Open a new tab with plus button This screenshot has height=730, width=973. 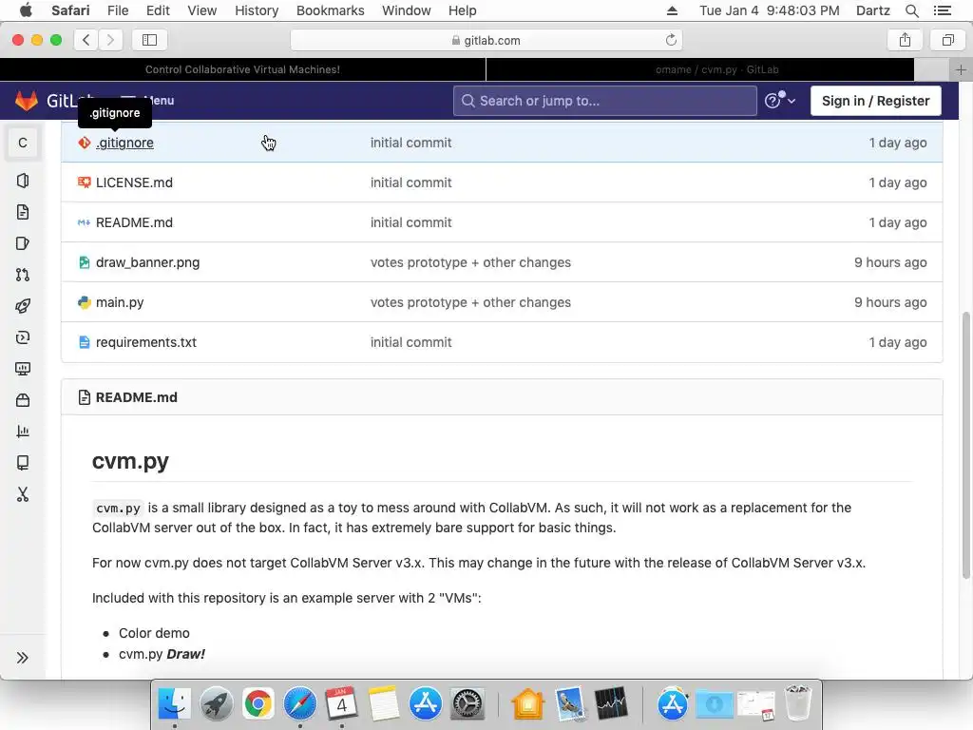pos(961,69)
